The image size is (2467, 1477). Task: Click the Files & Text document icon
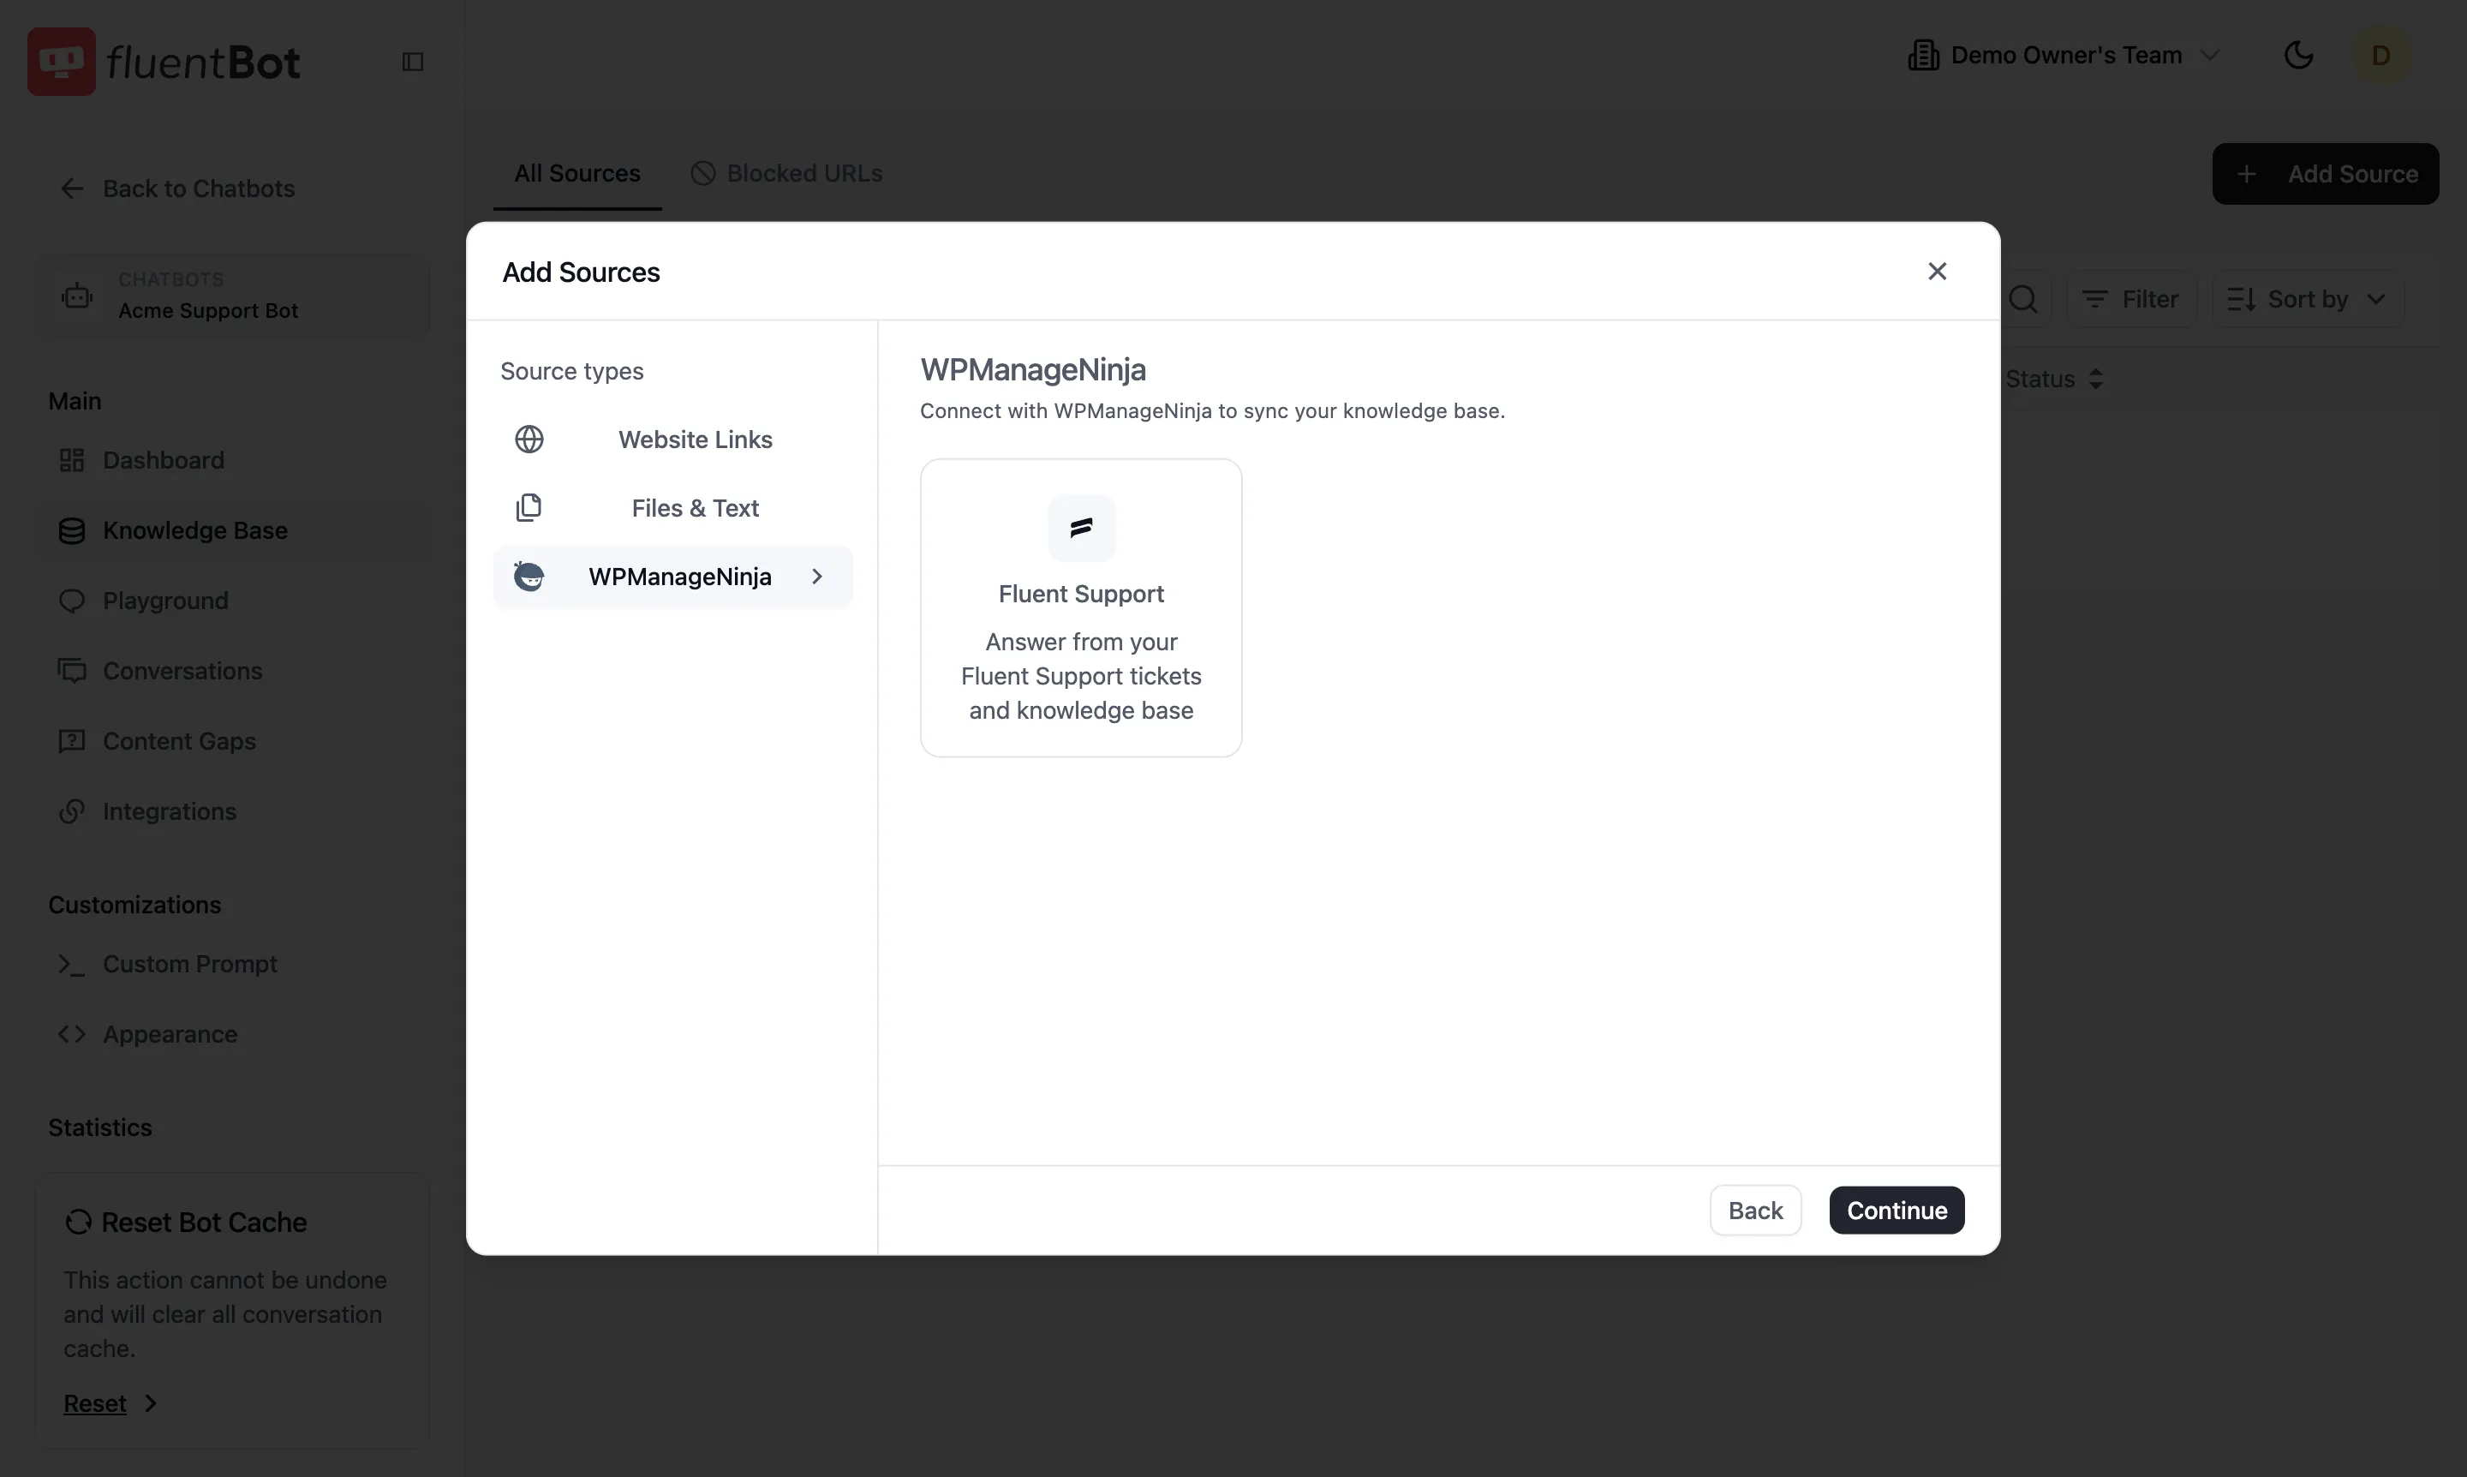(529, 507)
